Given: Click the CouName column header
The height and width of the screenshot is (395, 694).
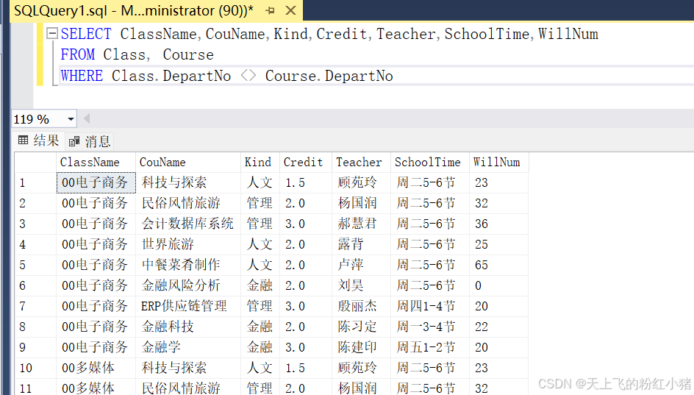Looking at the screenshot, I should pyautogui.click(x=188, y=163).
